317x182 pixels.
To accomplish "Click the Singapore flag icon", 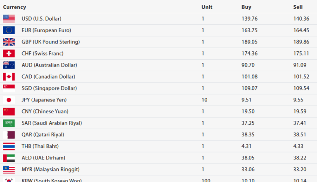I will 9,88.
